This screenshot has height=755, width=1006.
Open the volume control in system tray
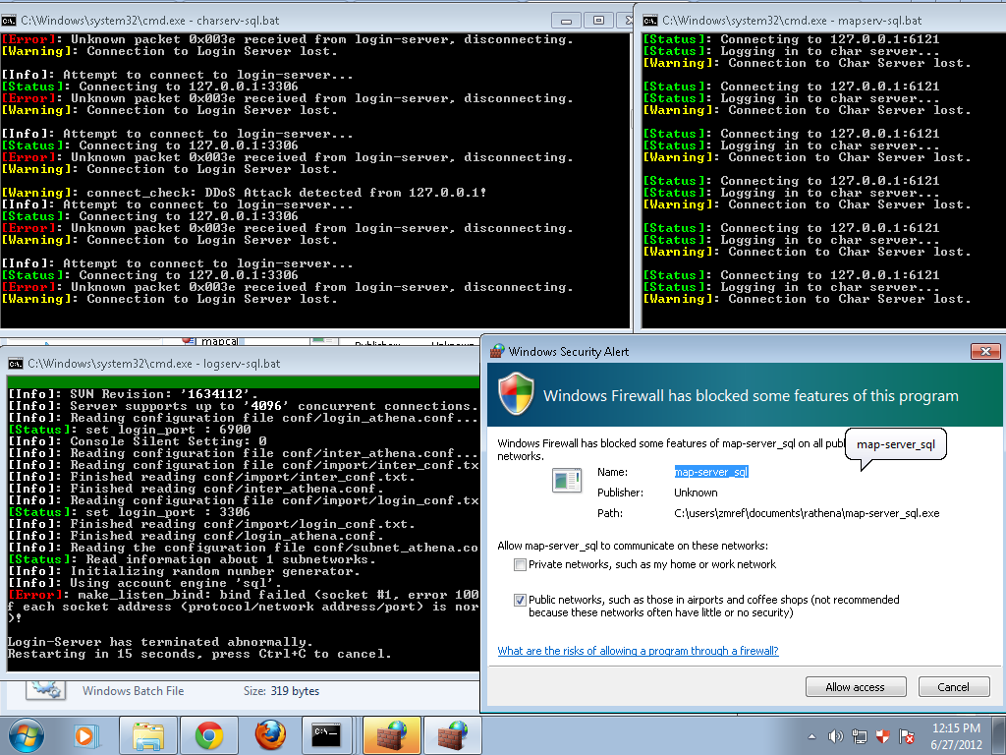tap(835, 736)
